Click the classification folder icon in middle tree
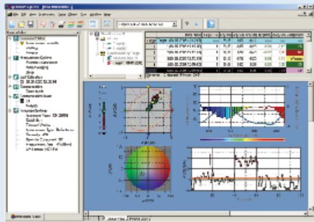This screenshot has width=314, height=222. (x=103, y=53)
